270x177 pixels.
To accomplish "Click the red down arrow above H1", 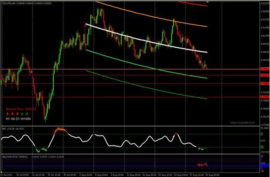I will (x=7, y=114).
